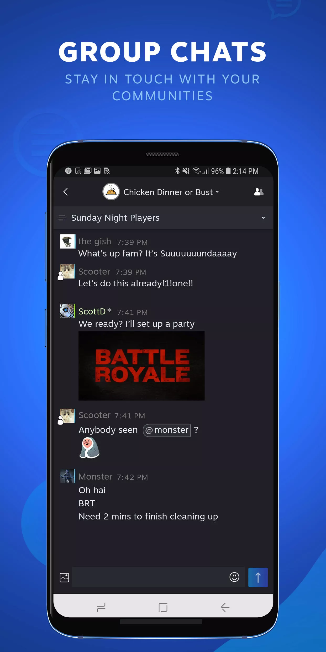326x652 pixels.
Task: Open Monster's profile avatar
Action: pyautogui.click(x=67, y=476)
